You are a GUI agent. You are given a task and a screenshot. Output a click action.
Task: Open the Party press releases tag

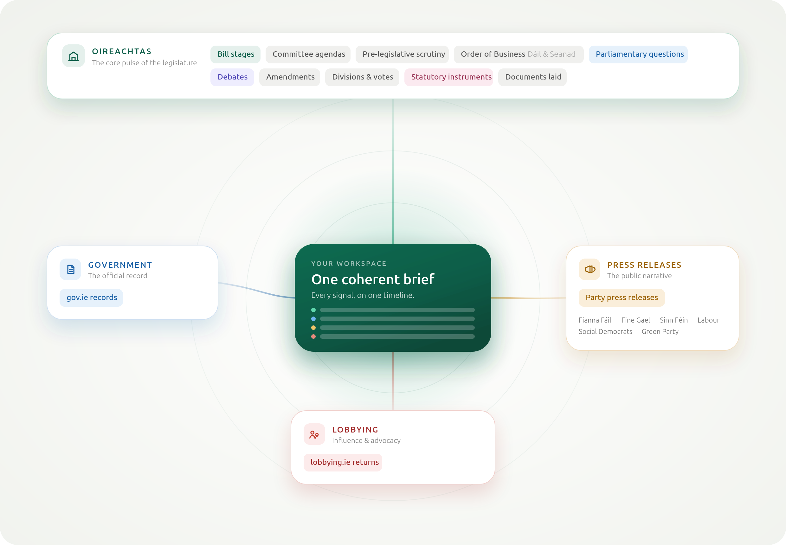pyautogui.click(x=622, y=298)
